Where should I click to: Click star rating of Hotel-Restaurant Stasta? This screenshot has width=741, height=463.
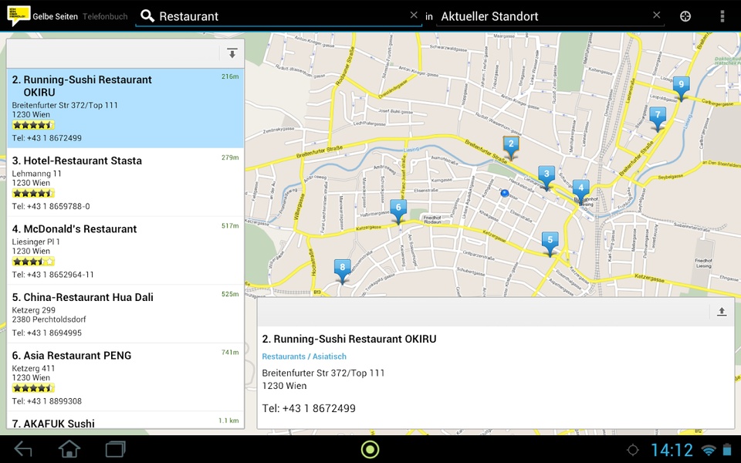click(33, 193)
